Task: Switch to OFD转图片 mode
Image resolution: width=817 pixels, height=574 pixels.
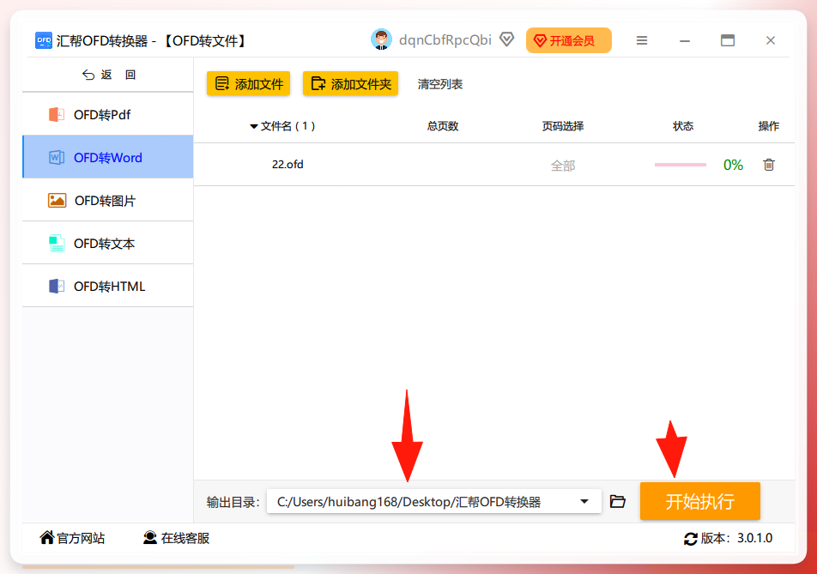Action: pos(108,200)
